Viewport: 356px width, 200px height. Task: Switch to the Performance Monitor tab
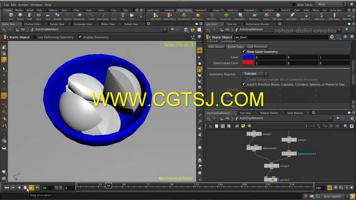point(257,24)
